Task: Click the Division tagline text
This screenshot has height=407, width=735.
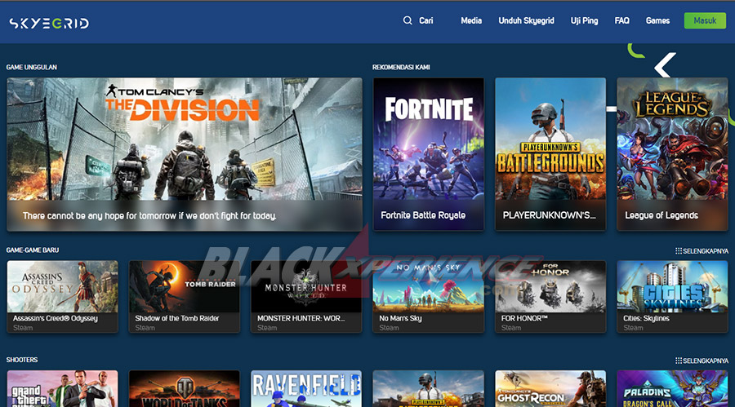Action: 149,216
